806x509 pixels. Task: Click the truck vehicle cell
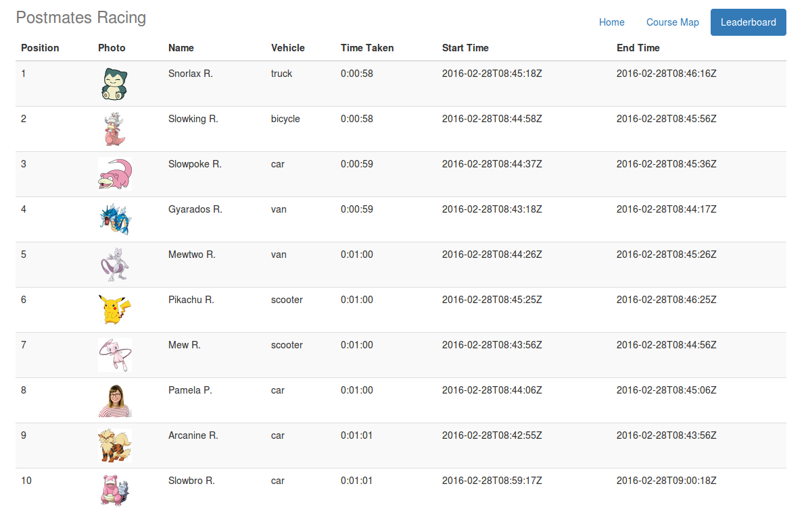point(282,74)
